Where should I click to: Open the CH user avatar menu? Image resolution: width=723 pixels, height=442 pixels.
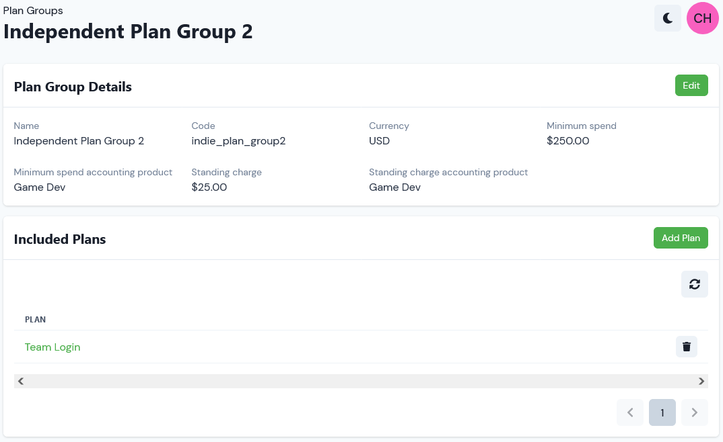(x=703, y=18)
